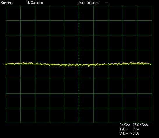Select the 1K Samples memory depth readout

[x=34, y=3]
